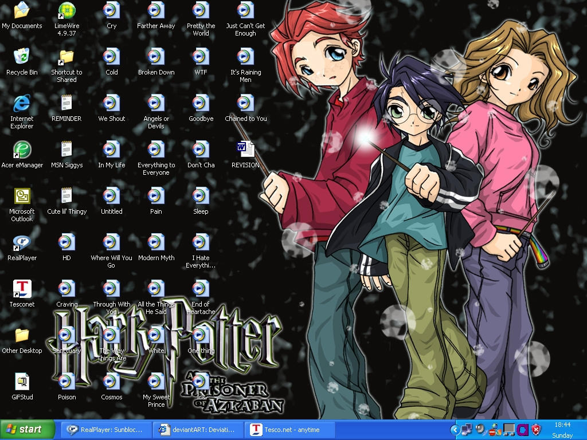Open the REVISION Word document
Image resolution: width=587 pixels, height=440 pixels.
[x=245, y=150]
